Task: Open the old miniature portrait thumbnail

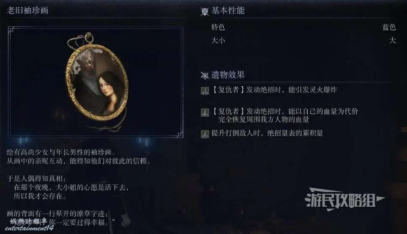Action: 95,82
